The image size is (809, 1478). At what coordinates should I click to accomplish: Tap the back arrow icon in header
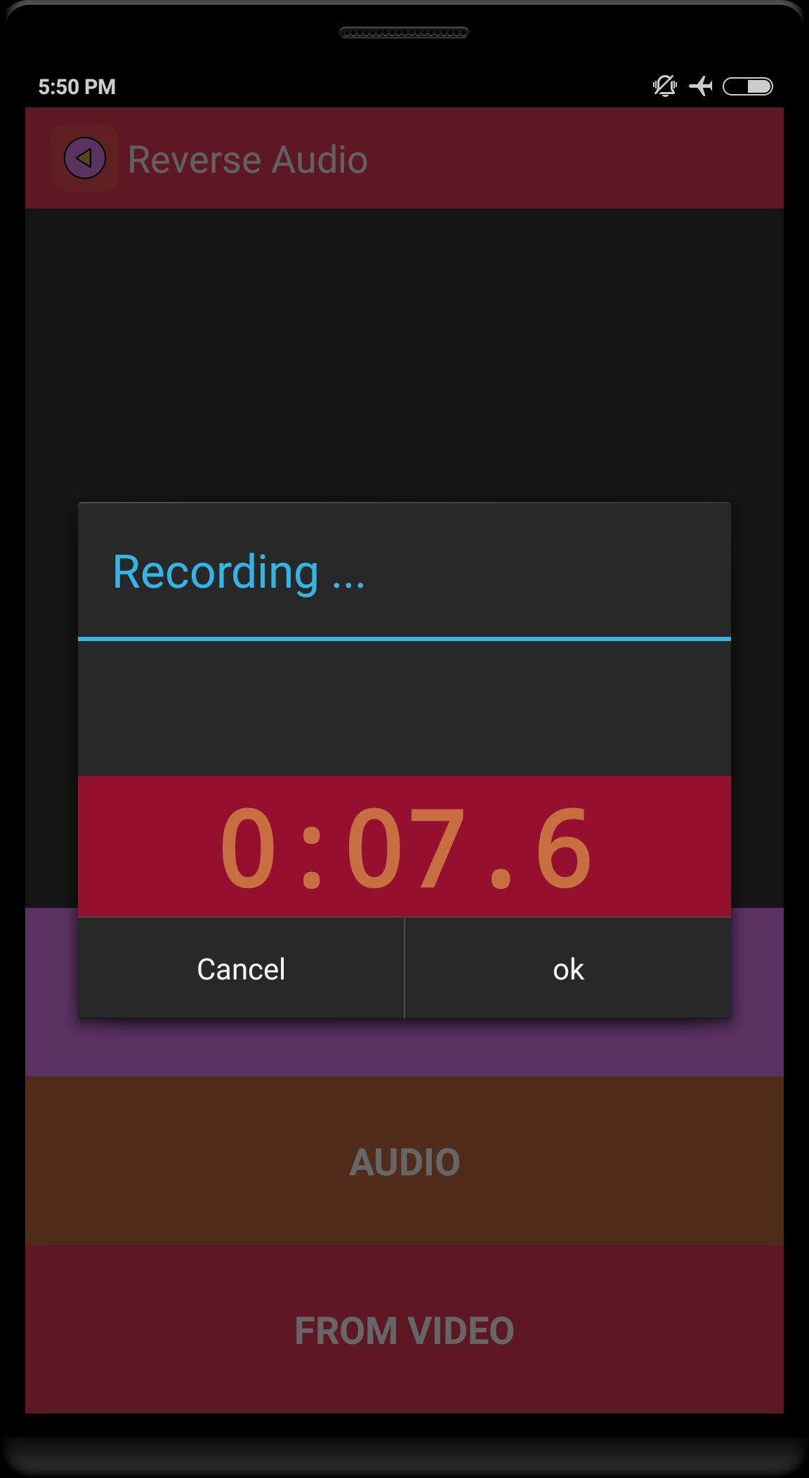(85, 158)
